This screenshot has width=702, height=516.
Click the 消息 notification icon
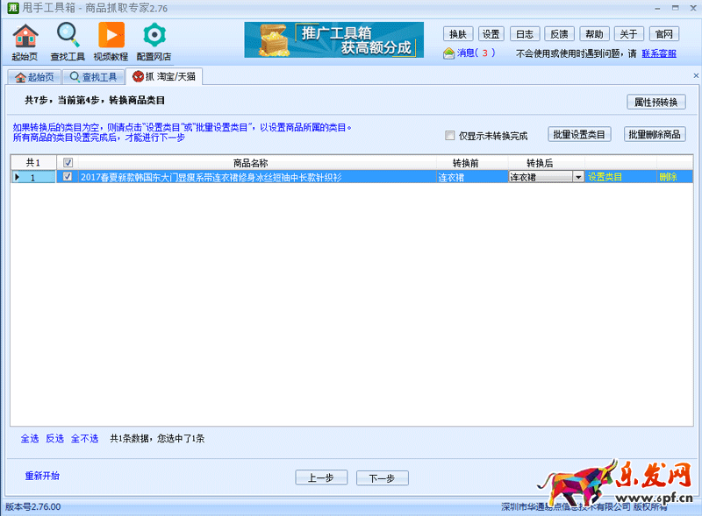click(449, 53)
